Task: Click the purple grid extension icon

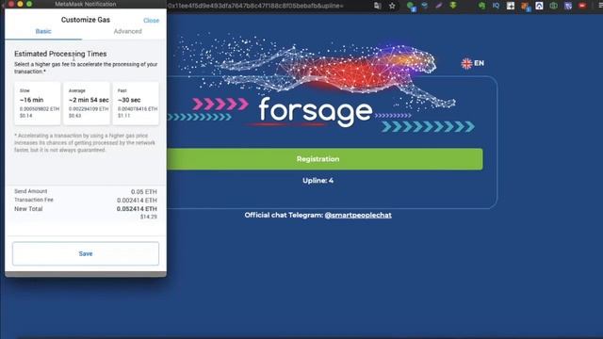Action: click(568, 6)
